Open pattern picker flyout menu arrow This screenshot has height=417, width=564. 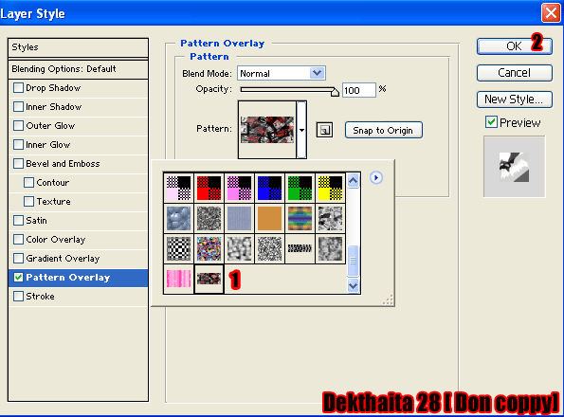pos(376,177)
